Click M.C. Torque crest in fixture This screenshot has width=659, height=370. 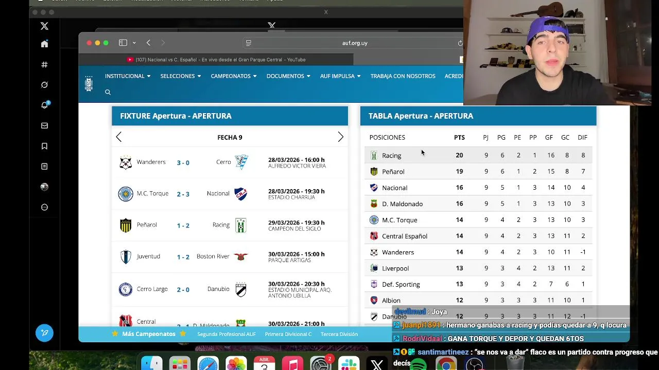tap(126, 194)
